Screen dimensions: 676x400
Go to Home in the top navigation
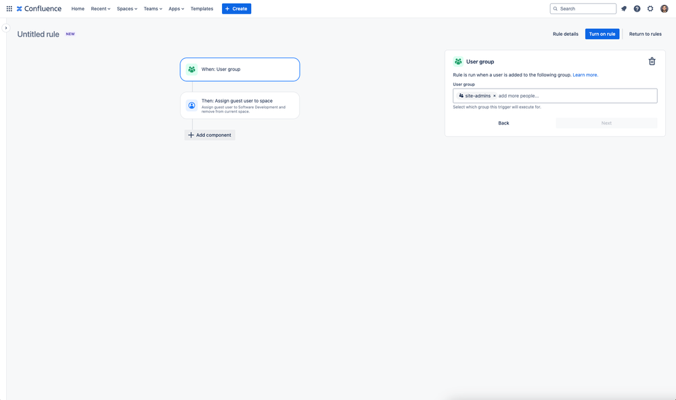pos(78,9)
